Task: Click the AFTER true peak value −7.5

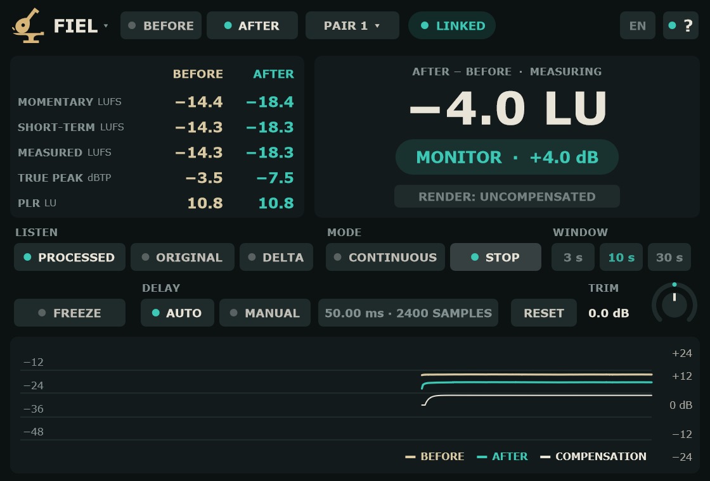Action: (x=275, y=178)
